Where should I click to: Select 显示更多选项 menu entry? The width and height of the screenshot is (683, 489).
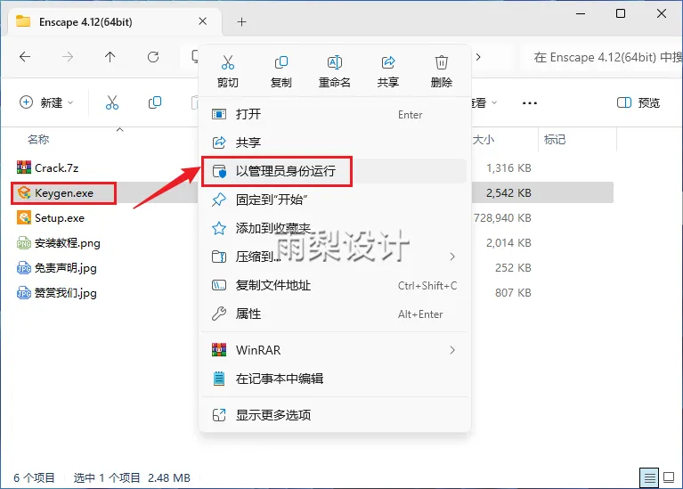(x=334, y=415)
